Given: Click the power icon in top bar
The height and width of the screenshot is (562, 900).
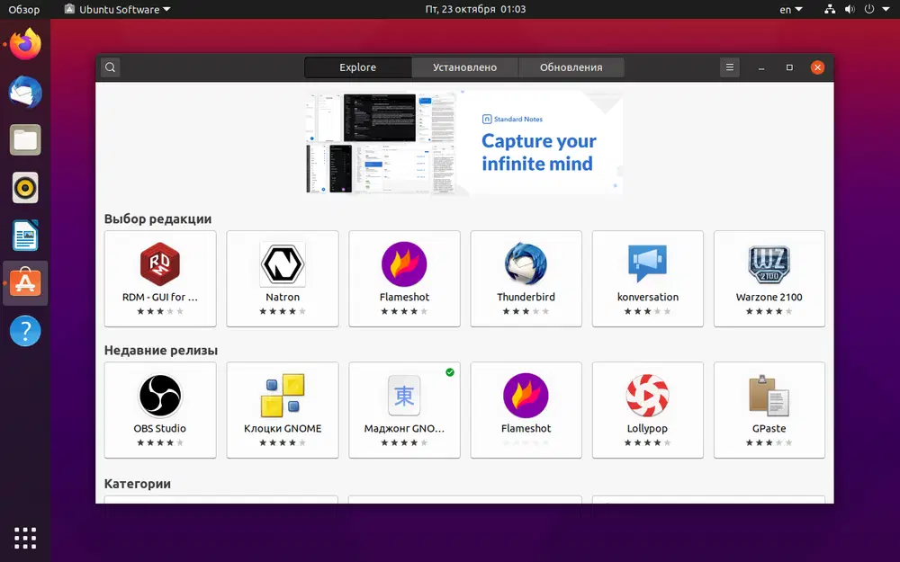Looking at the screenshot, I should (869, 9).
